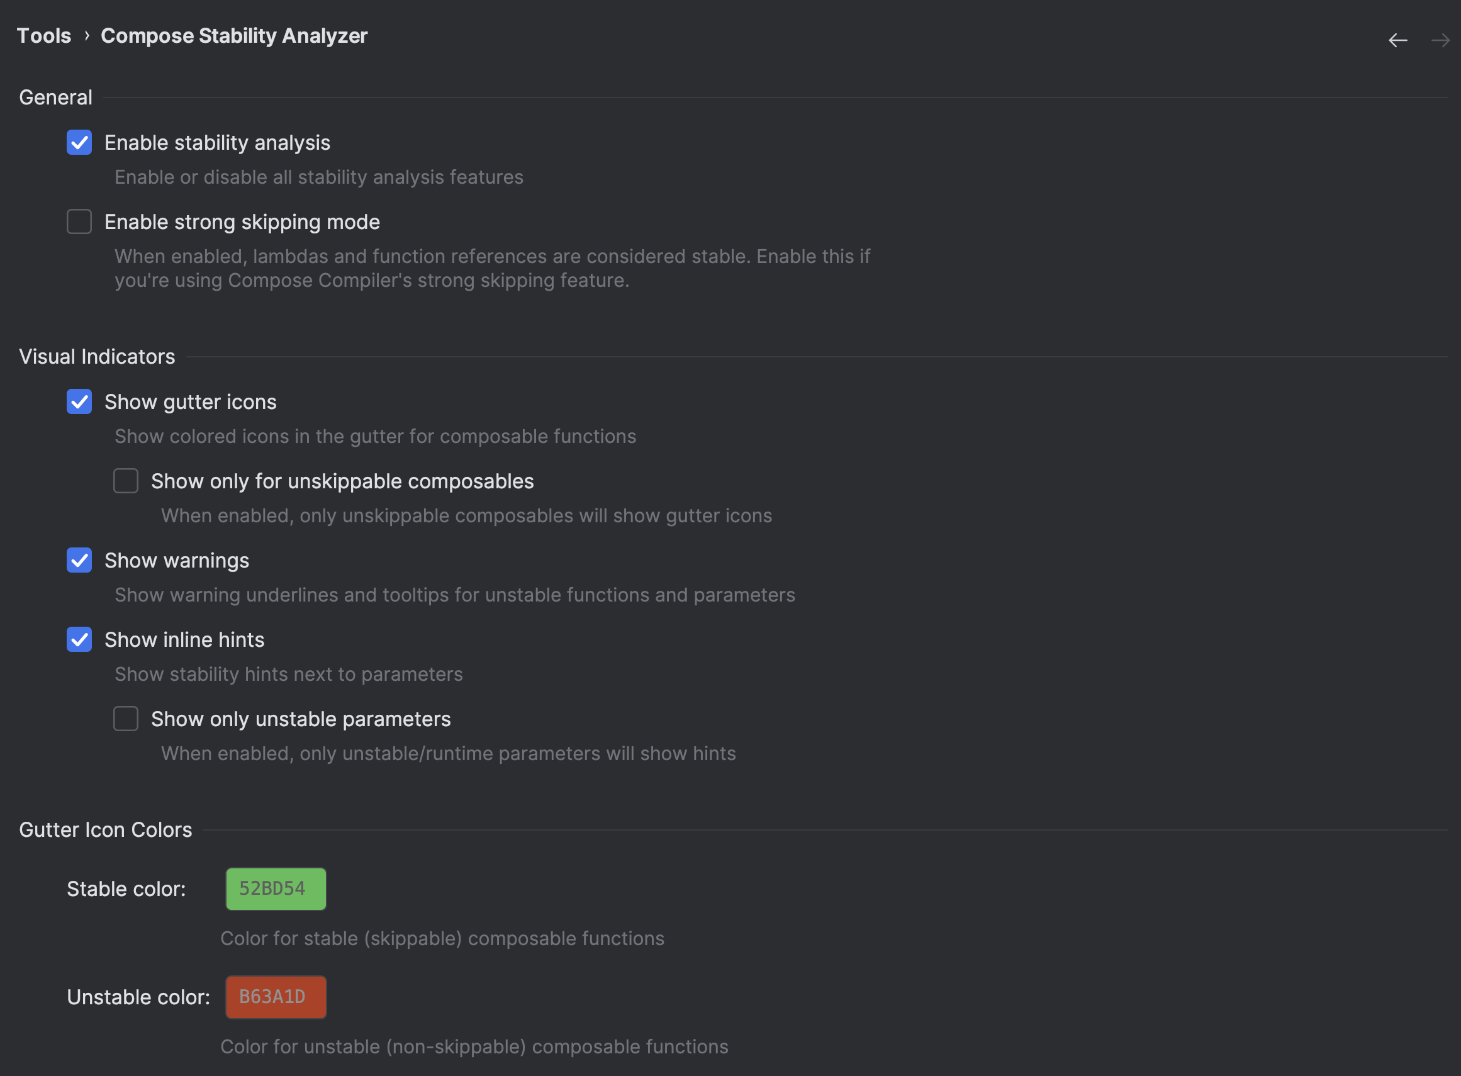Click the Compose Stability Analyzer breadcrumb title
1461x1076 pixels.
pos(234,36)
